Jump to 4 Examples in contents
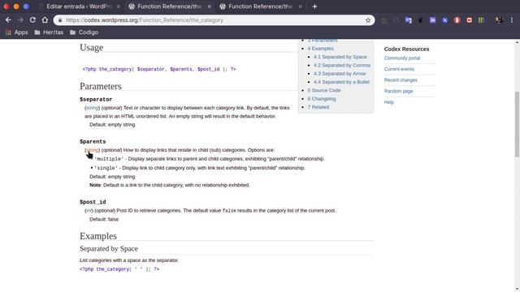This screenshot has width=520, height=292. click(x=320, y=49)
